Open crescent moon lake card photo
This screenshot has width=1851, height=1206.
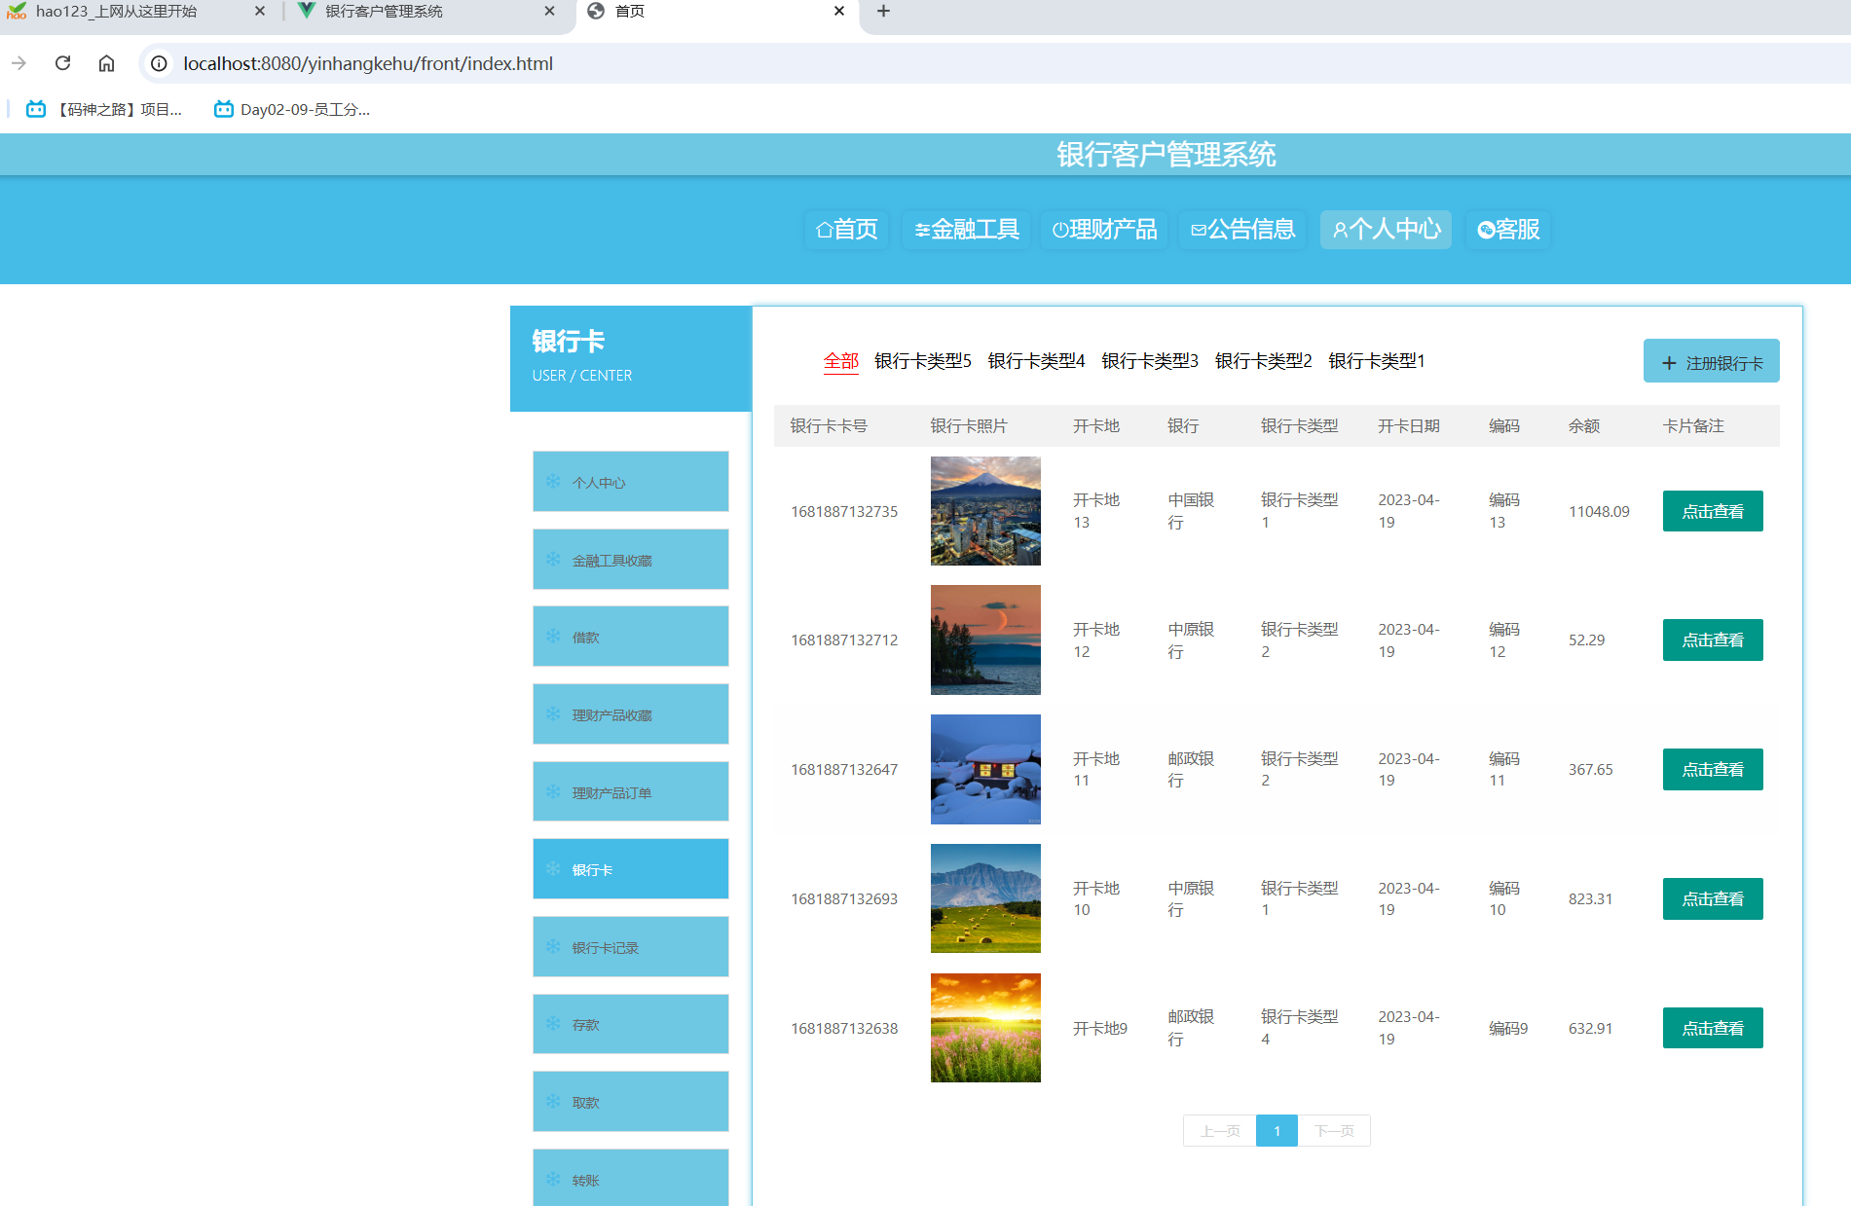click(985, 640)
